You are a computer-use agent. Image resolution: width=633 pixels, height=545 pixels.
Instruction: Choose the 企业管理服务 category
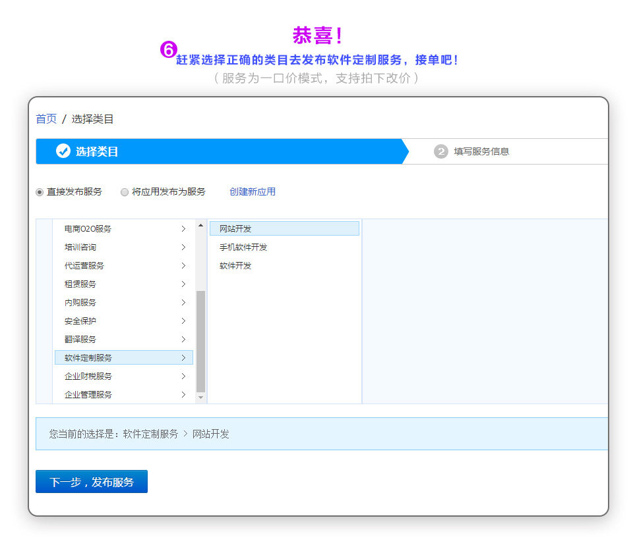click(123, 395)
